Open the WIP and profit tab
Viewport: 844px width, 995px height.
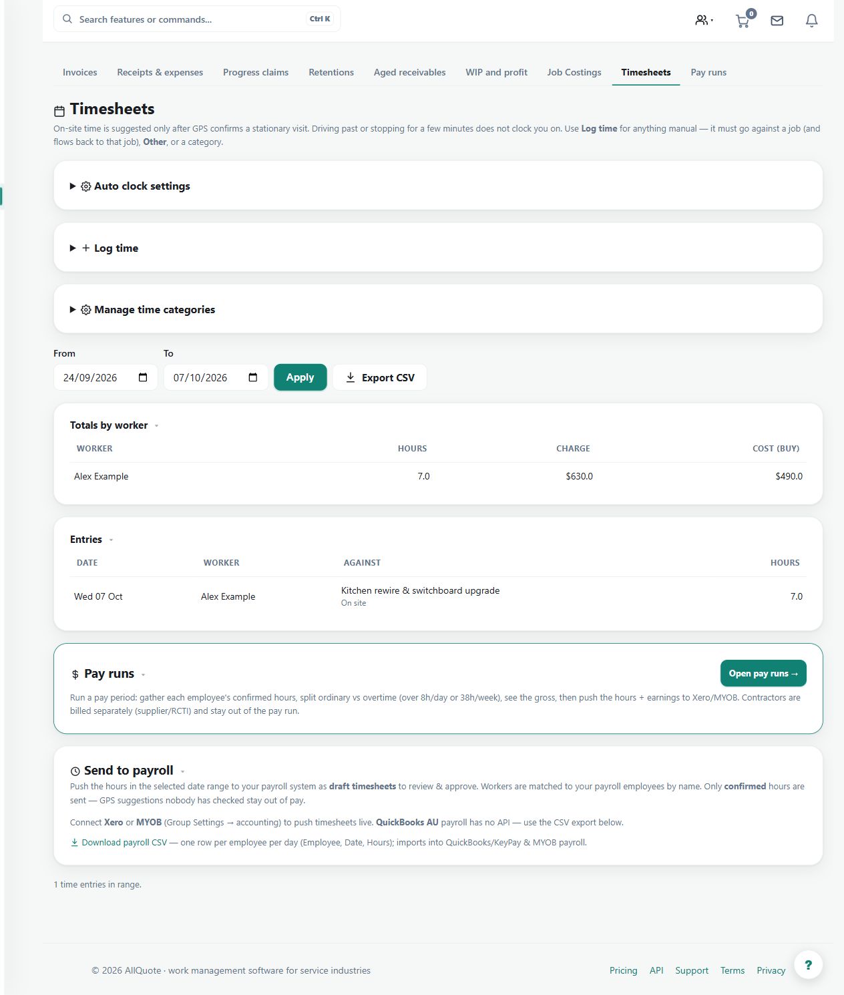click(x=497, y=72)
